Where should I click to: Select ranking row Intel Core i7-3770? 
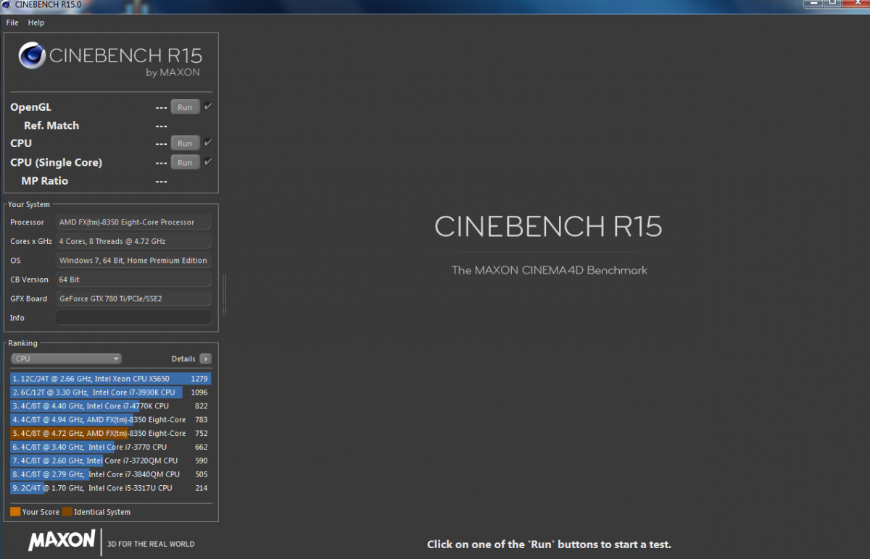coord(111,447)
